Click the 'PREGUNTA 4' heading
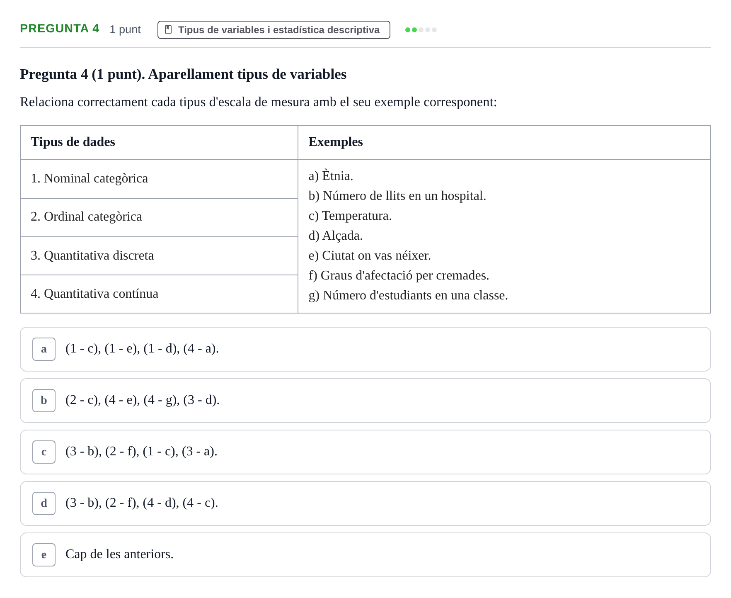The height and width of the screenshot is (598, 731). pyautogui.click(x=60, y=29)
